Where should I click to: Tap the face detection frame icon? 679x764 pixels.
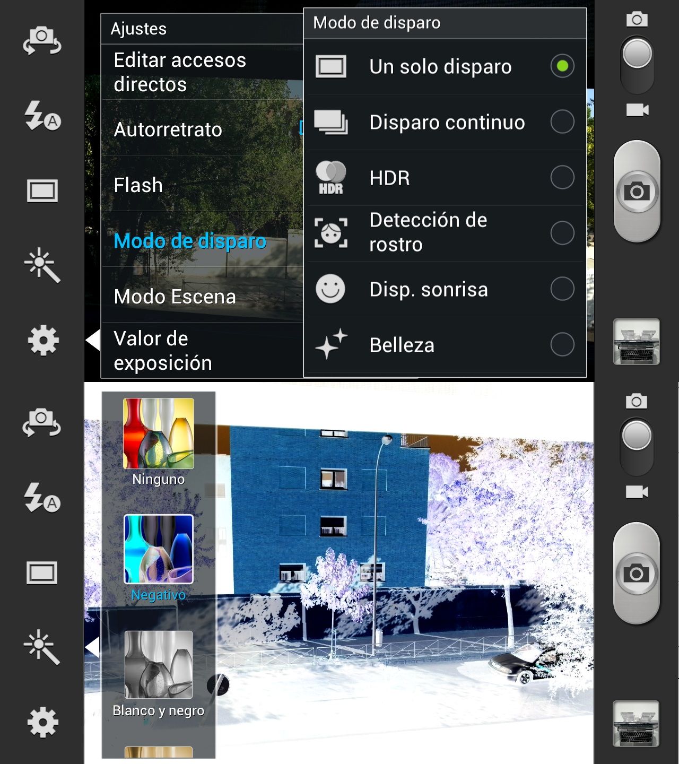coord(330,233)
